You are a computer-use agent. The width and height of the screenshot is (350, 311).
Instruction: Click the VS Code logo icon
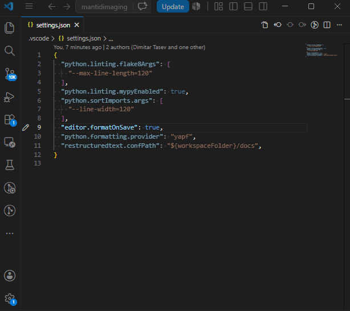pyautogui.click(x=9, y=6)
